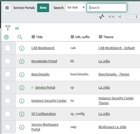This screenshot has width=140, height=134.
Task: Check the Service Workspace Portal row checkbox
Action: click(x=7, y=127)
